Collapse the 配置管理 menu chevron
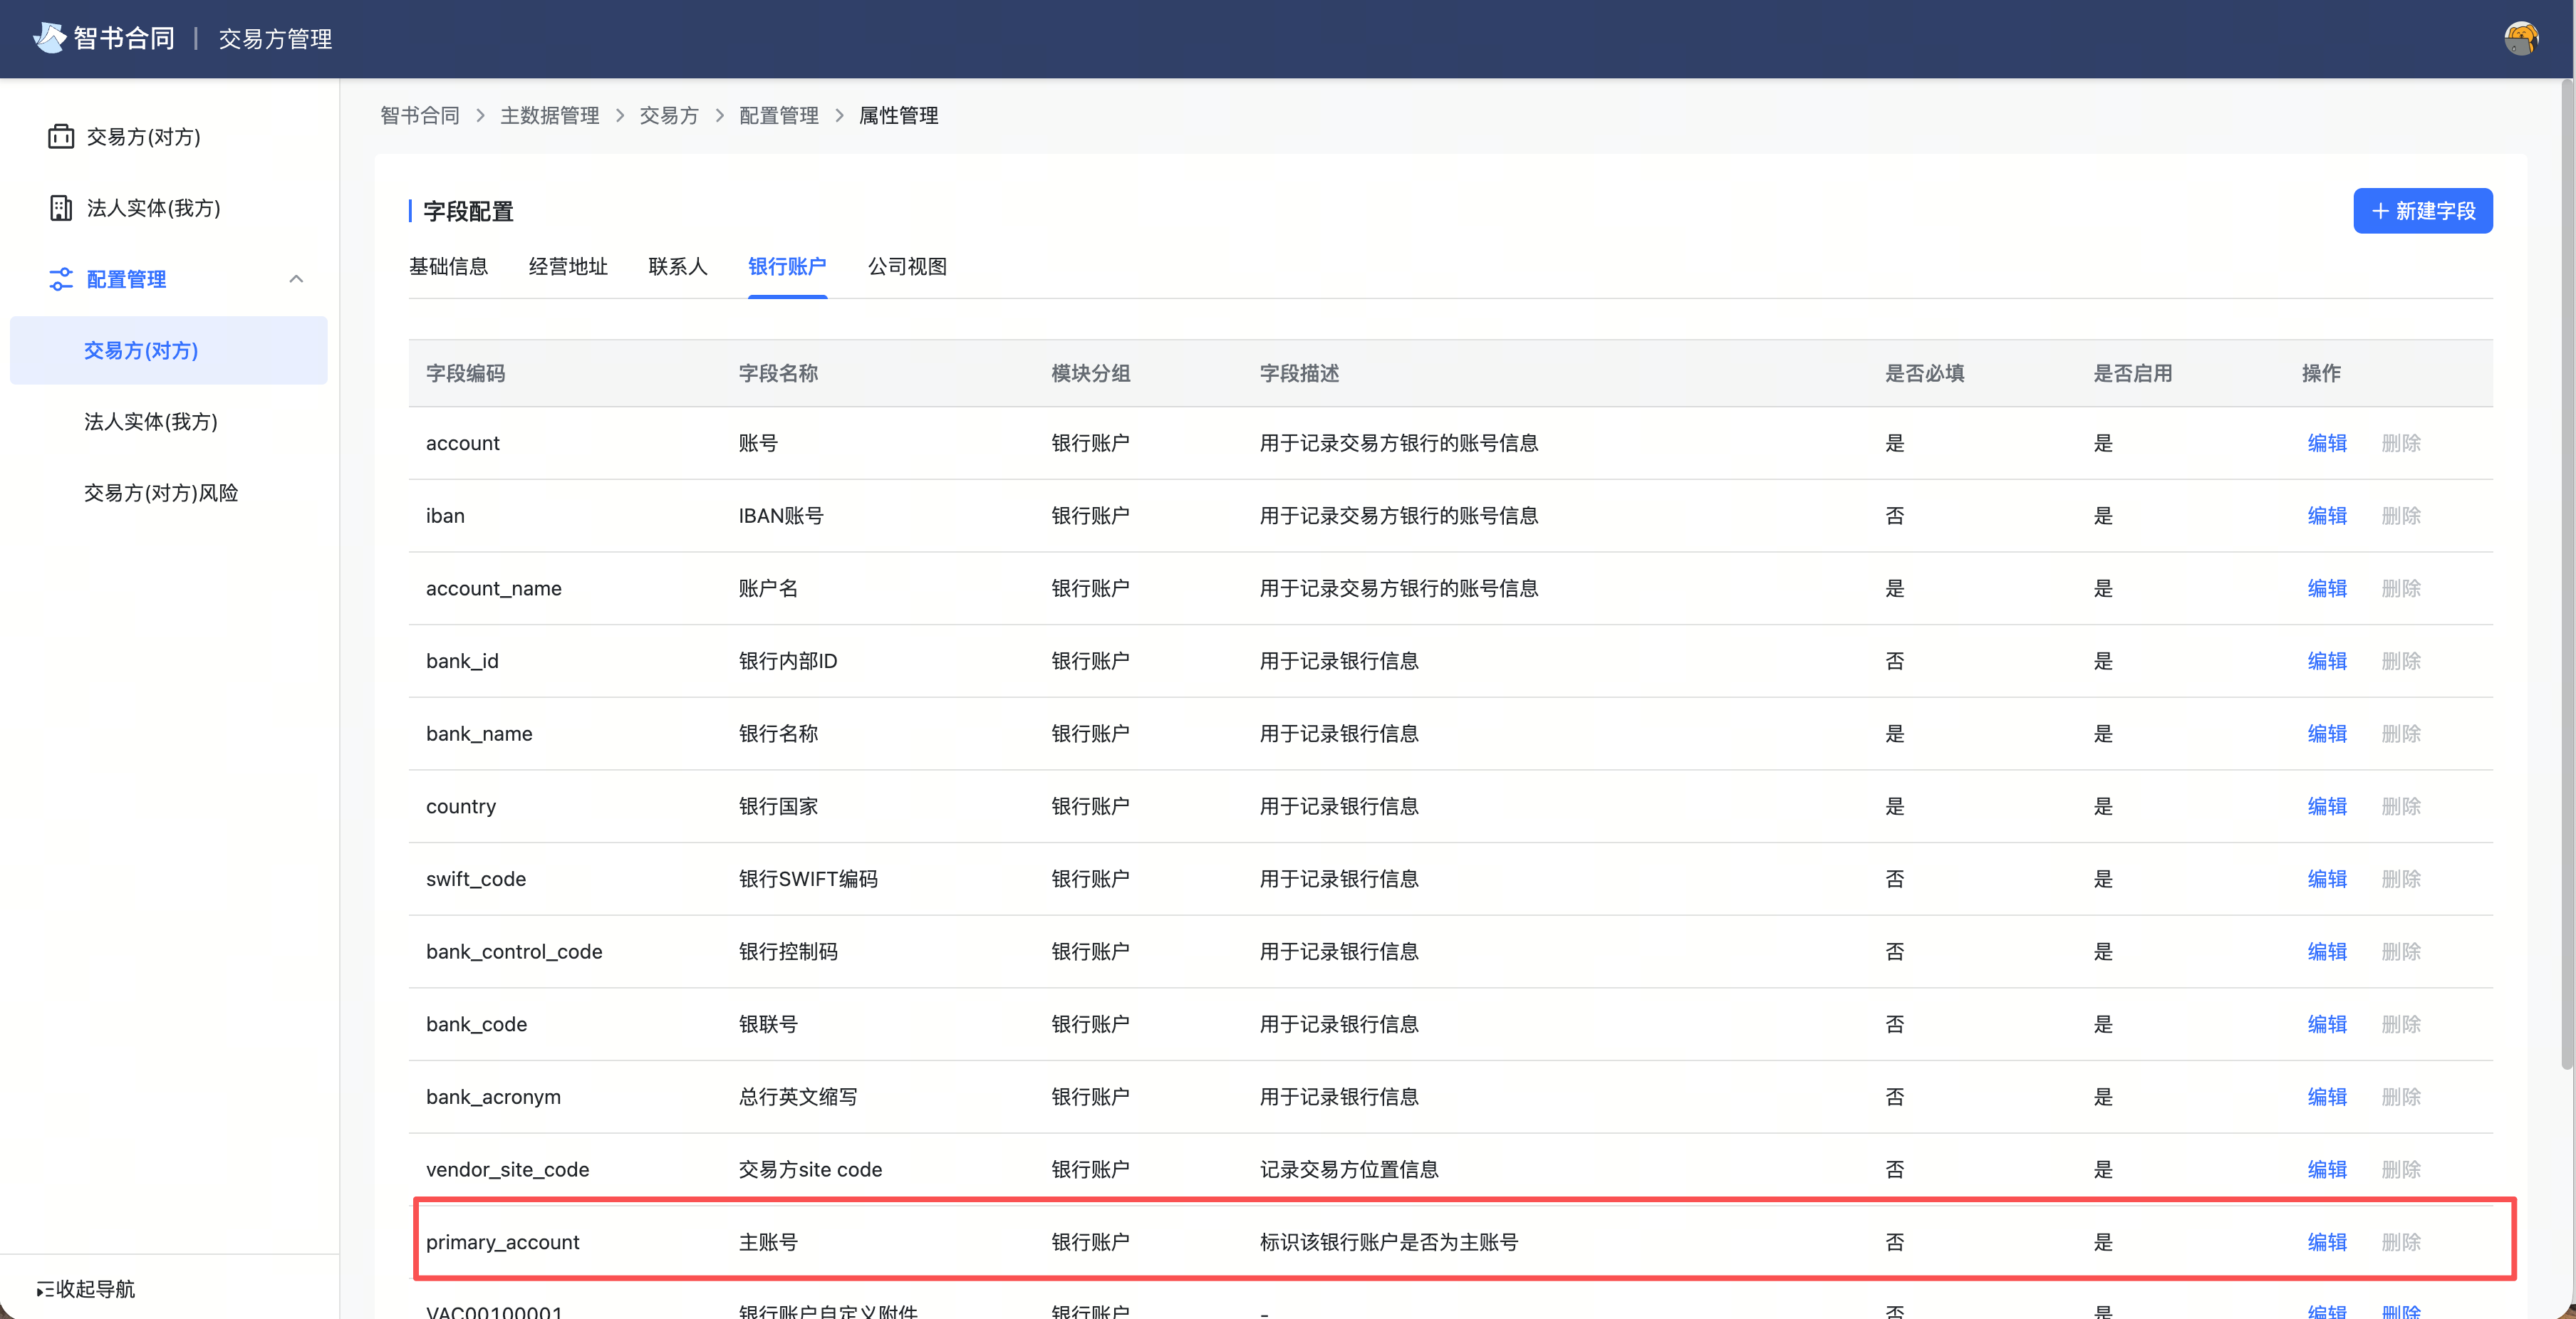The image size is (2576, 1319). [x=296, y=279]
